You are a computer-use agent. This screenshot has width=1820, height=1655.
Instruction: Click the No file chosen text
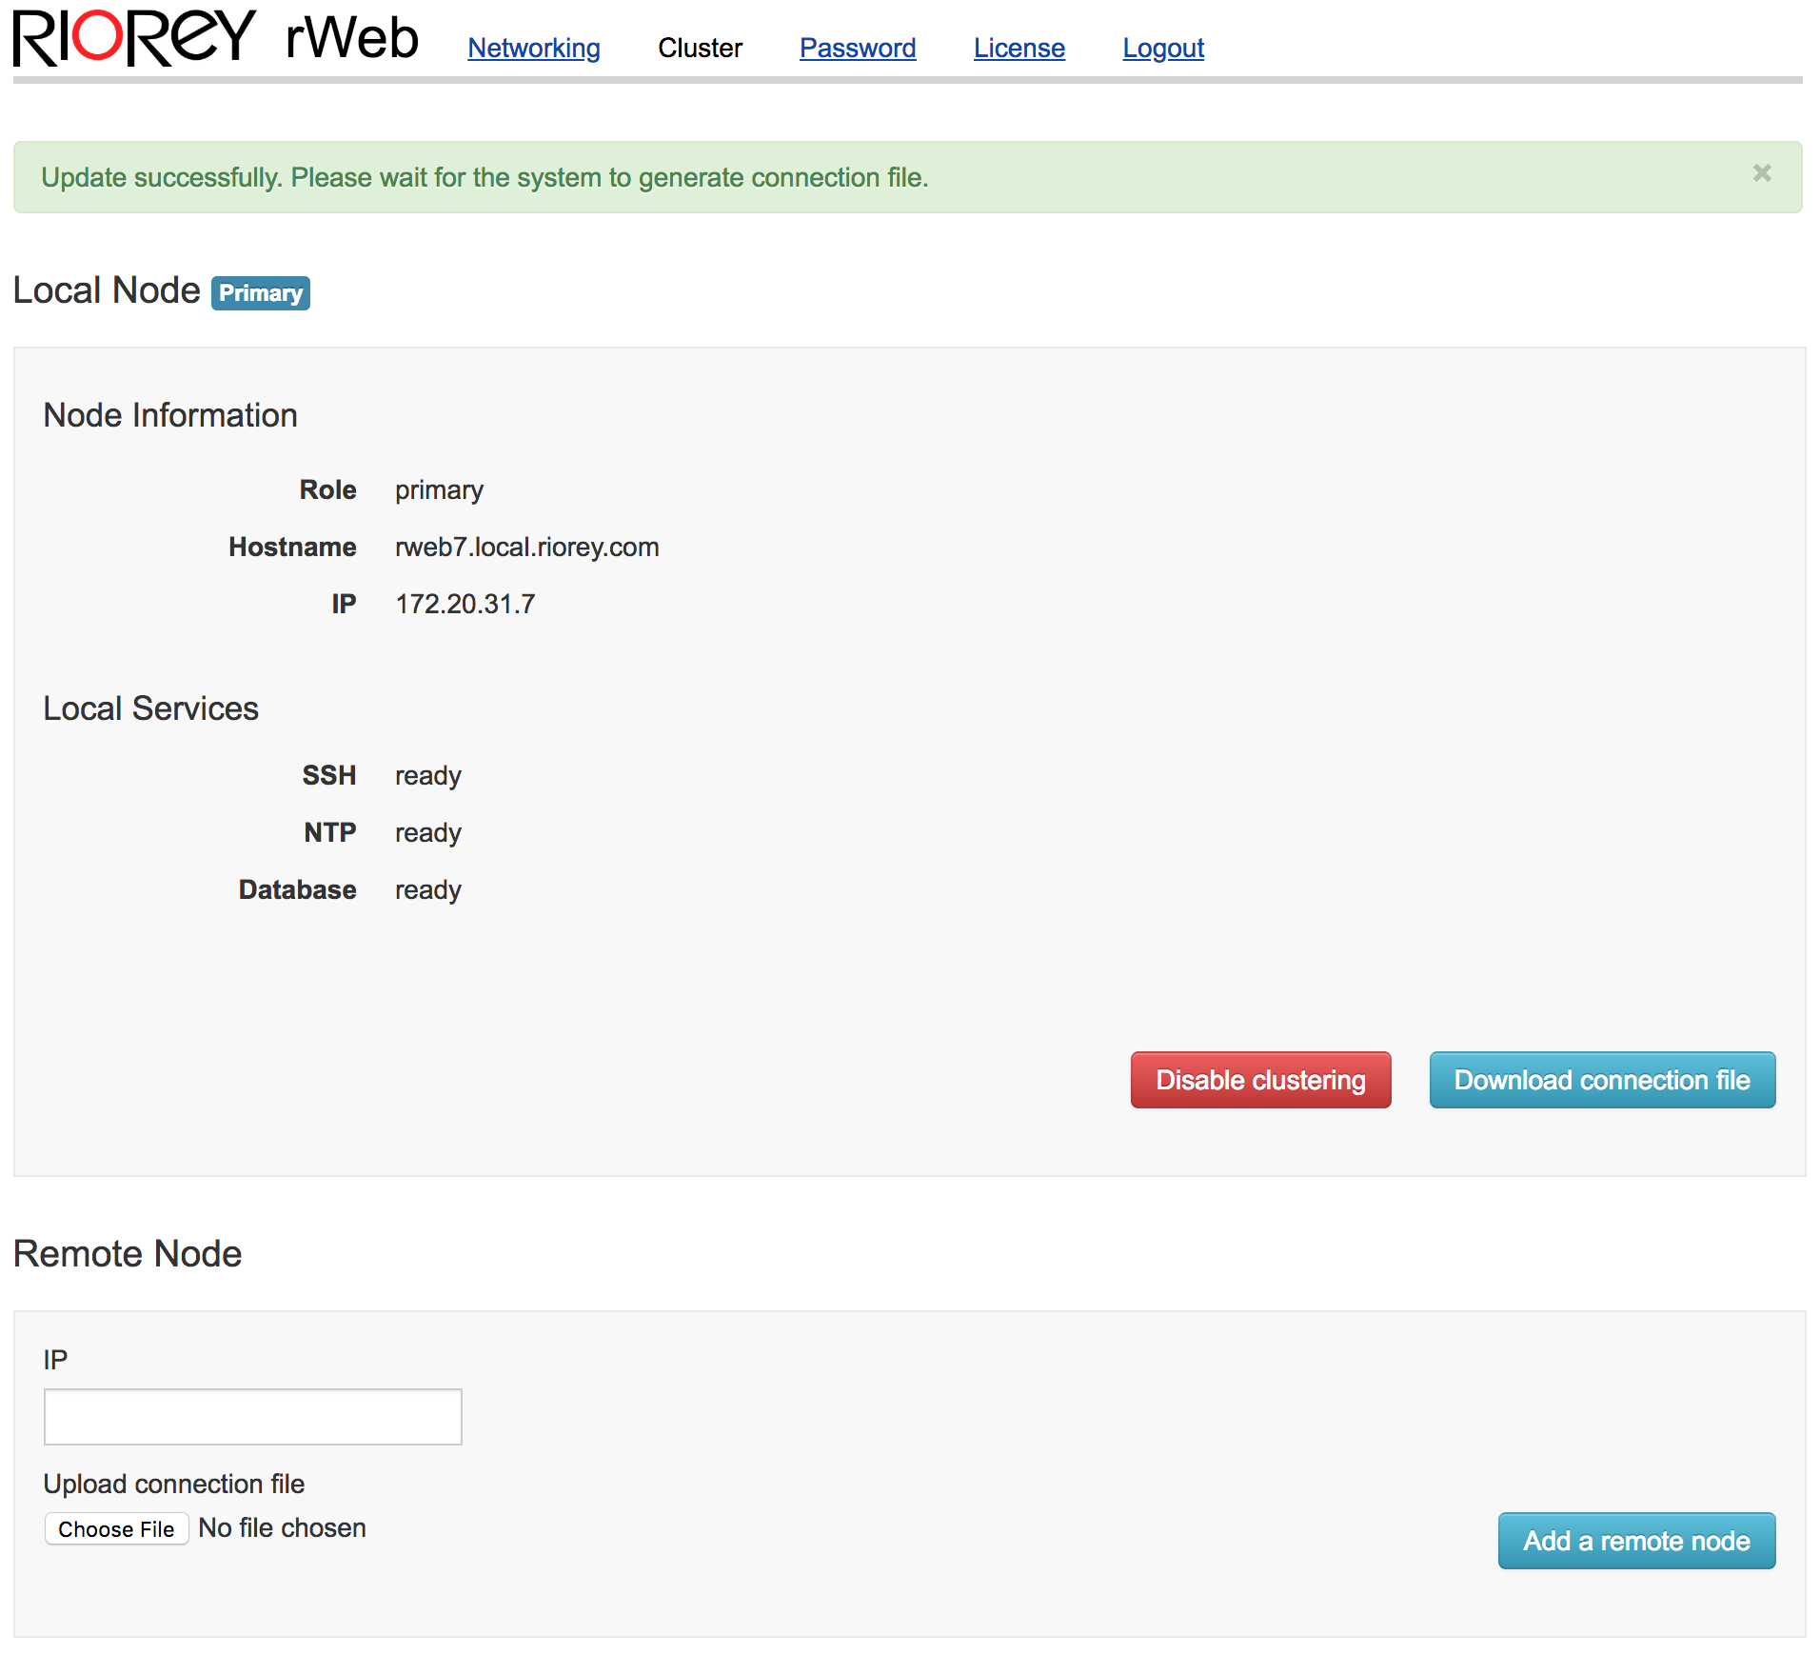pos(282,1528)
